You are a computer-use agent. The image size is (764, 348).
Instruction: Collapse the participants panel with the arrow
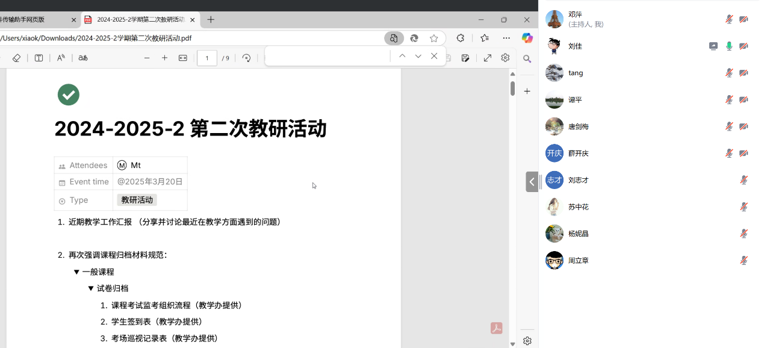[532, 181]
